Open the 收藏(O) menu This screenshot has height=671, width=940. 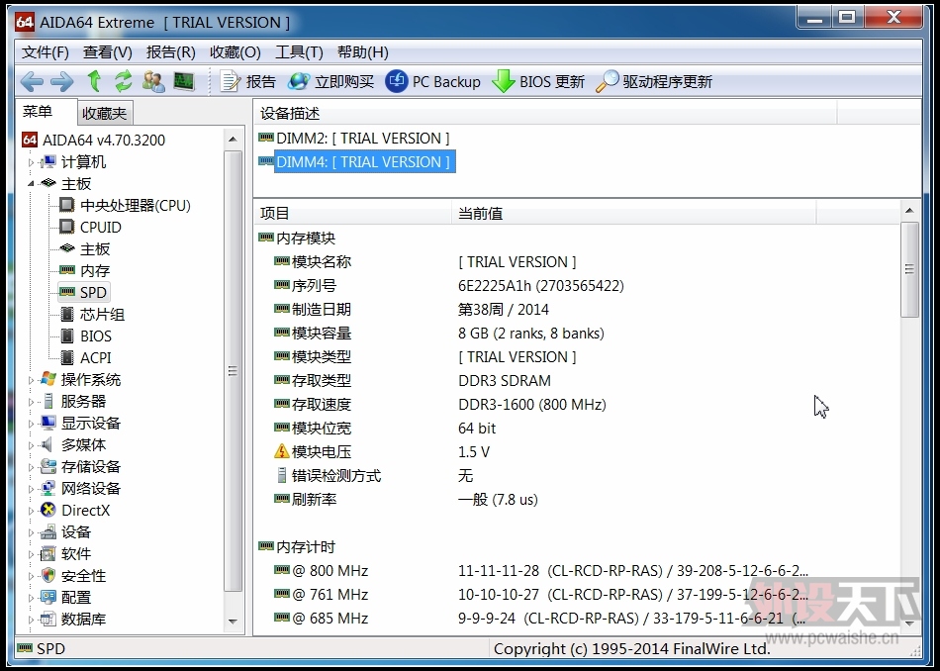tap(235, 52)
